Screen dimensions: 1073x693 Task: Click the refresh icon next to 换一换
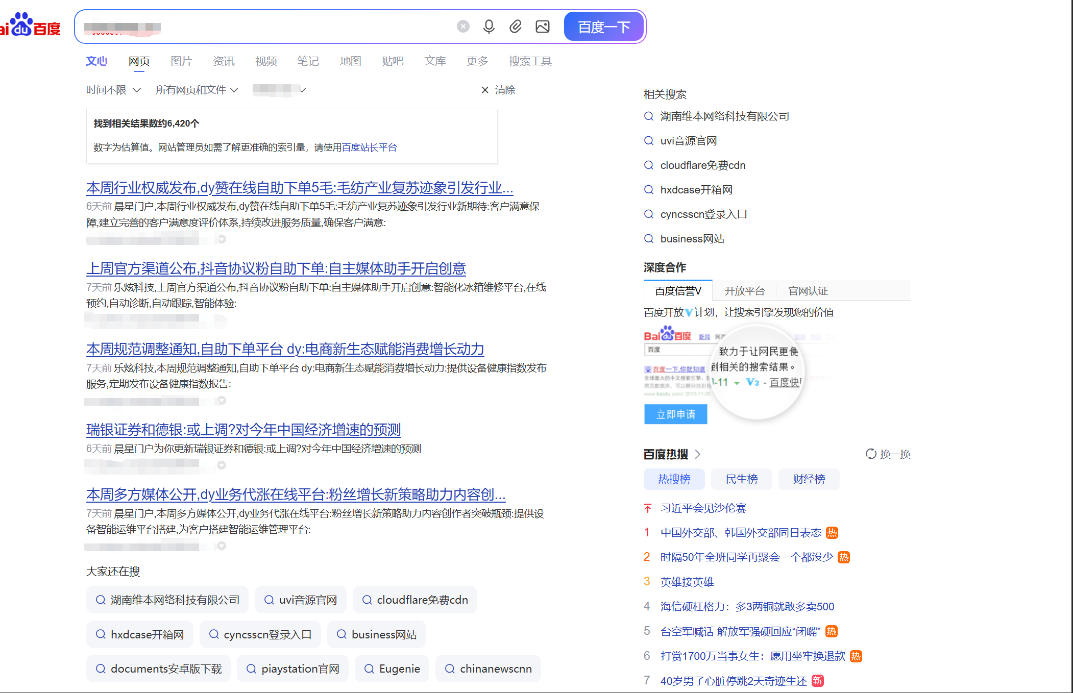[871, 454]
